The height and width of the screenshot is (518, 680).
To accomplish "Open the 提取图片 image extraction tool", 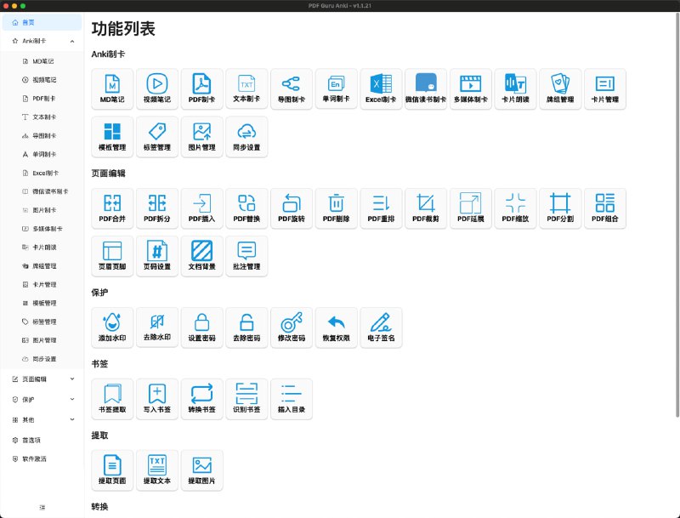I will 201,470.
